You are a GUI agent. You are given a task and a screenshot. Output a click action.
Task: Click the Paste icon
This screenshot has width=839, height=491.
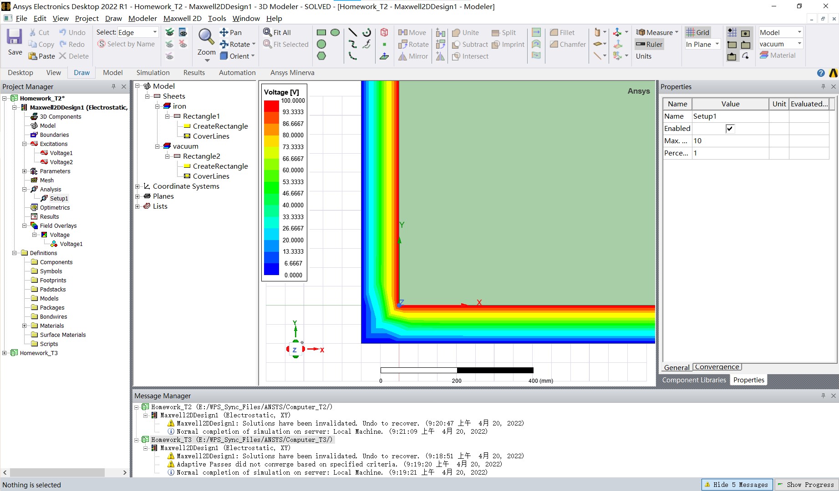pyautogui.click(x=41, y=56)
